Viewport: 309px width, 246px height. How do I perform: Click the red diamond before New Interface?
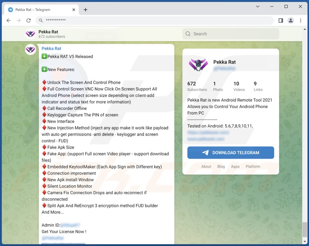(x=44, y=121)
